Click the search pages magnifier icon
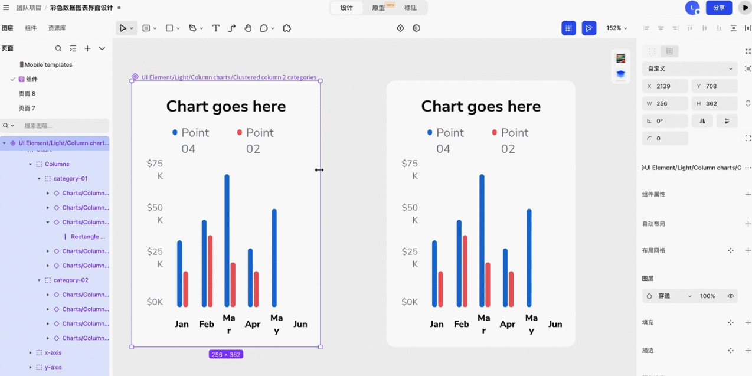This screenshot has width=752, height=376. 58,48
